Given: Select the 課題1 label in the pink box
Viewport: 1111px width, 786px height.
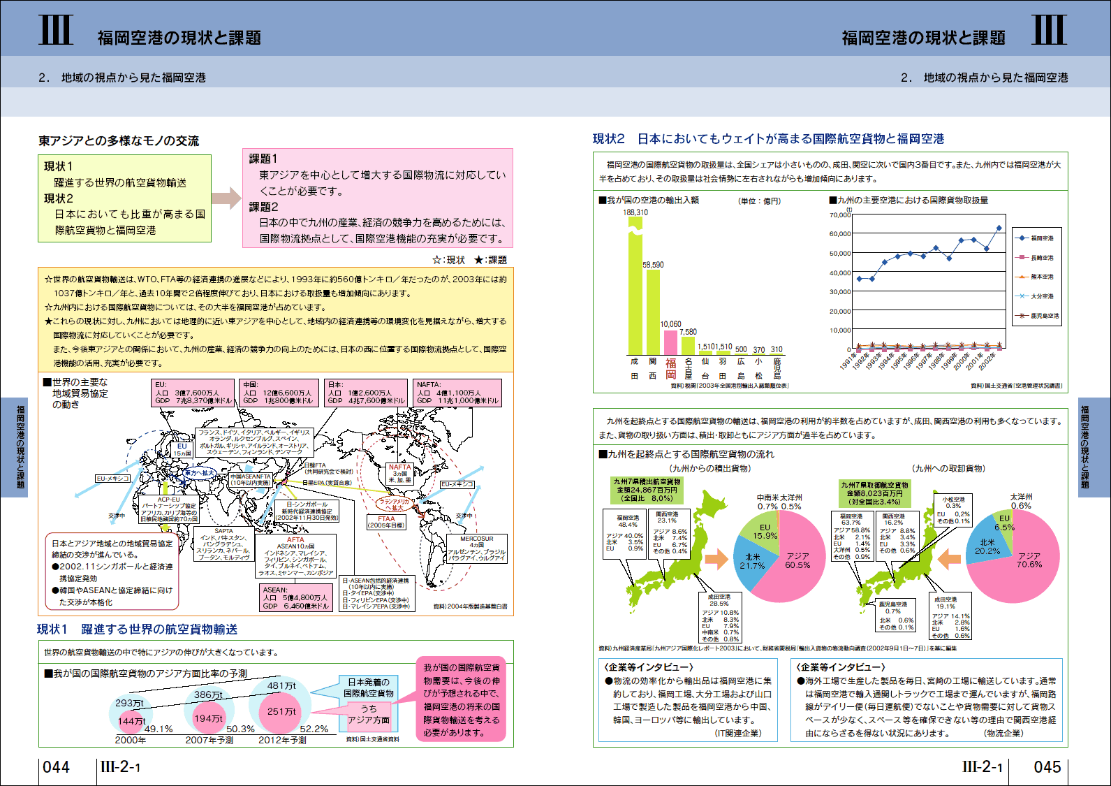Looking at the screenshot, I should point(263,159).
